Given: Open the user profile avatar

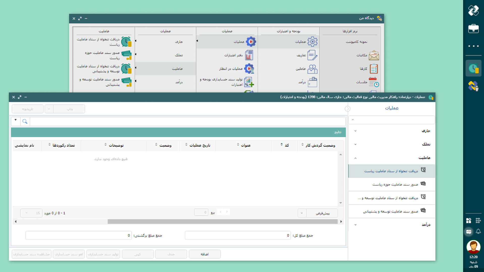Looking at the screenshot, I should pos(473,247).
